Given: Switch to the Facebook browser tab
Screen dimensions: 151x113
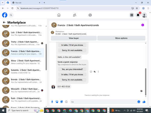Looking at the screenshot, I should [x=8, y=3].
